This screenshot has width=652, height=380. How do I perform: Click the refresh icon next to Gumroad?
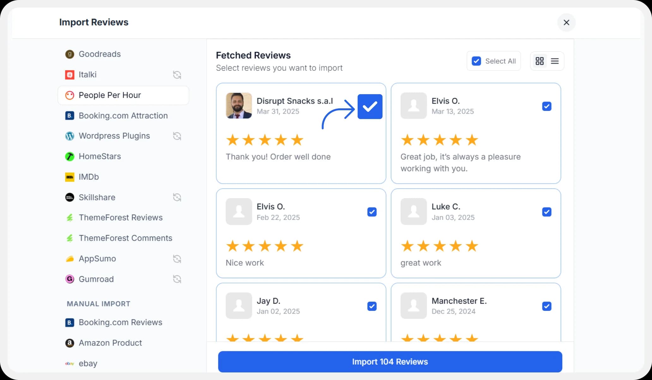coord(177,279)
